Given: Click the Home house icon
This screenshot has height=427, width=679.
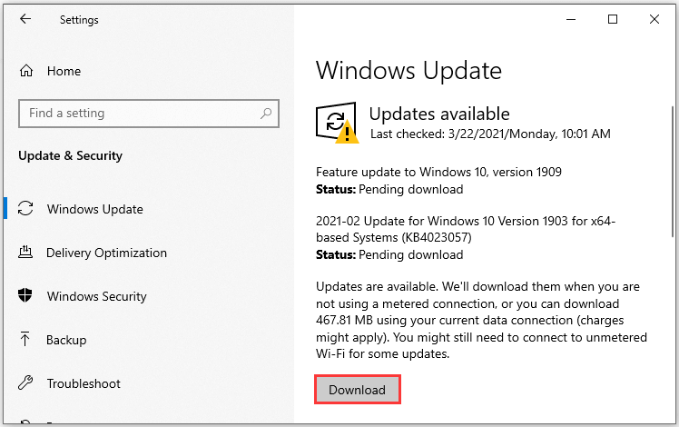Looking at the screenshot, I should 26,70.
